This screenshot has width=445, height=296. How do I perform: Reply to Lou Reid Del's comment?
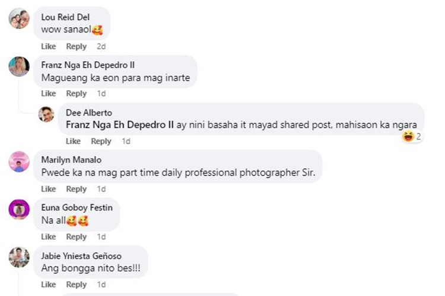click(x=77, y=46)
